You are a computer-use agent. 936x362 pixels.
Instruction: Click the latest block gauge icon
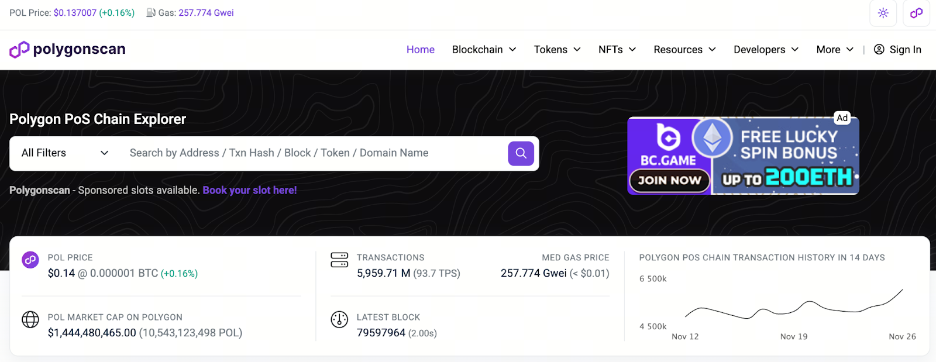click(339, 319)
